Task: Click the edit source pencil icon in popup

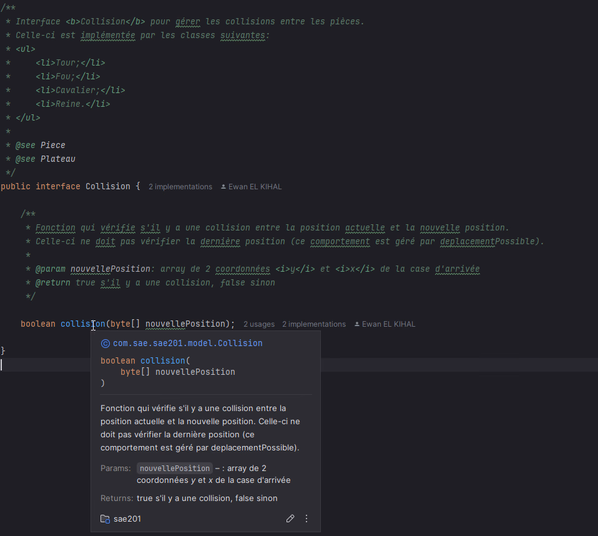Action: [290, 519]
